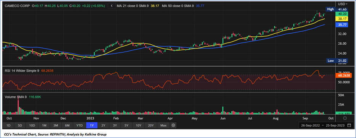Click the MA 50 close indicator label
This screenshot has height=138, width=356.
tap(178, 6)
